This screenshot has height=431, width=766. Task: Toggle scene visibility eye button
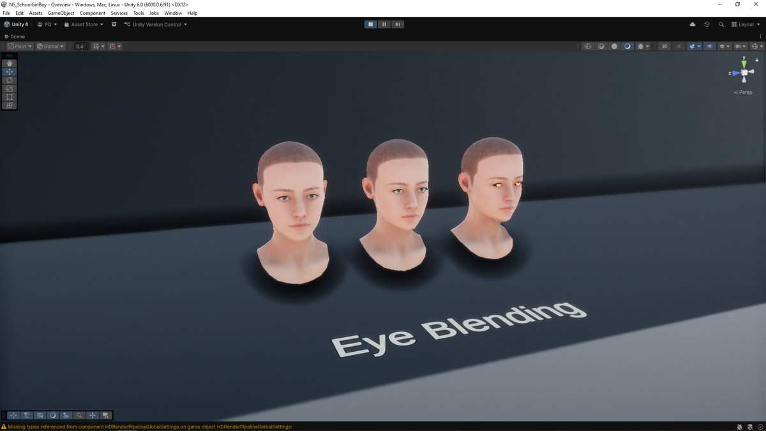click(709, 47)
